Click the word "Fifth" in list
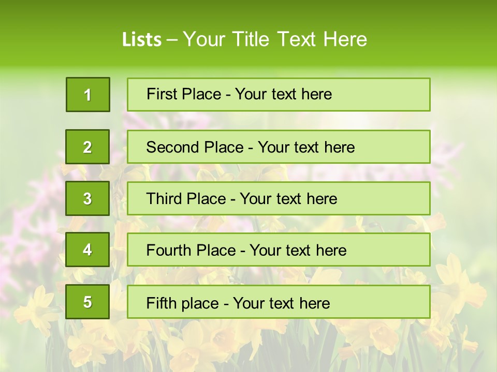Viewport: 497px width, 372px height. click(160, 302)
